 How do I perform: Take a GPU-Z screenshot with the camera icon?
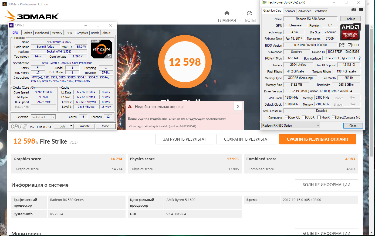[x=353, y=9]
